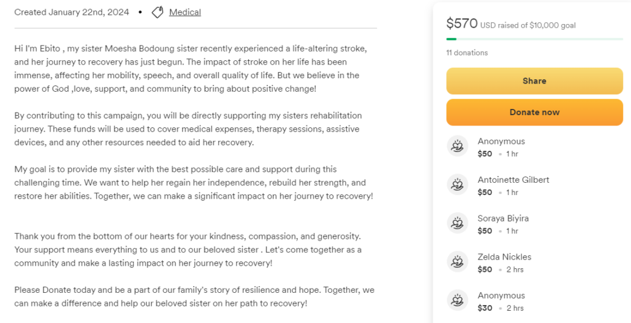Image resolution: width=631 pixels, height=323 pixels.
Task: Click Antoinette Gilbert's donation icon
Action: tap(457, 185)
